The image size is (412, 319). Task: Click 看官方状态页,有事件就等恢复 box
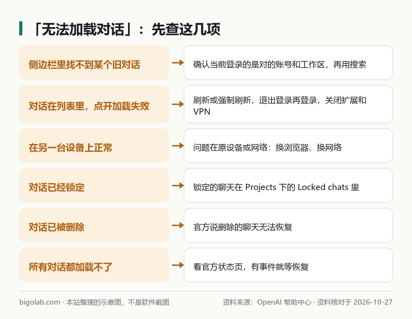tap(288, 265)
